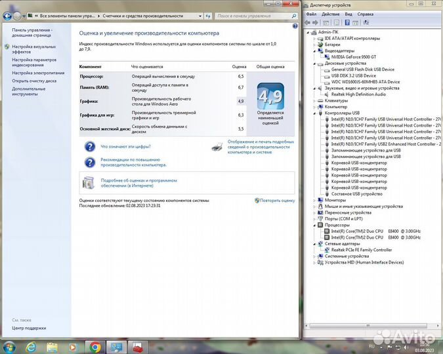Click the blue Help icon in Device Manager toolbar
This screenshot has height=354, width=443.
(347, 22)
